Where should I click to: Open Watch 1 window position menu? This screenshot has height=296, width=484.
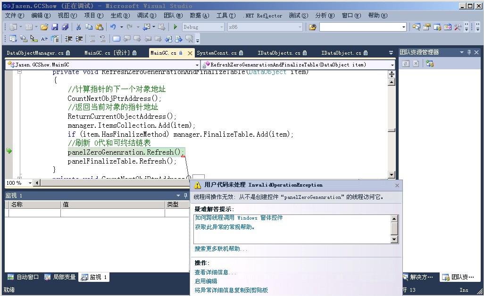click(178, 196)
